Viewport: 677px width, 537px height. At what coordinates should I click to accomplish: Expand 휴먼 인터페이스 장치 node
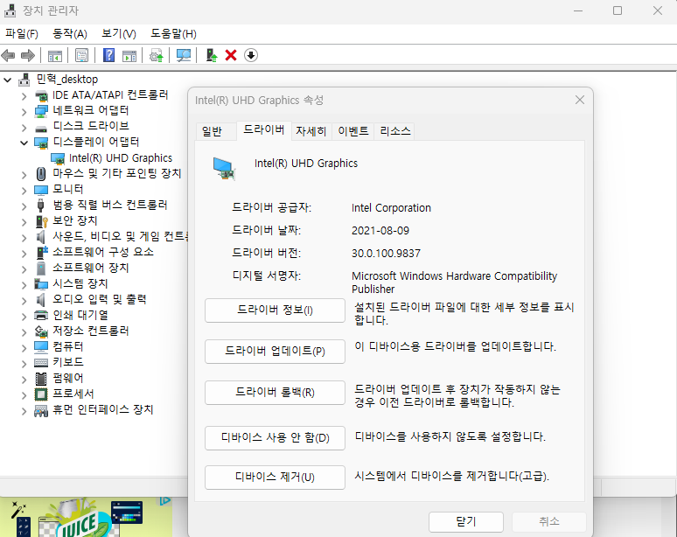[24, 410]
